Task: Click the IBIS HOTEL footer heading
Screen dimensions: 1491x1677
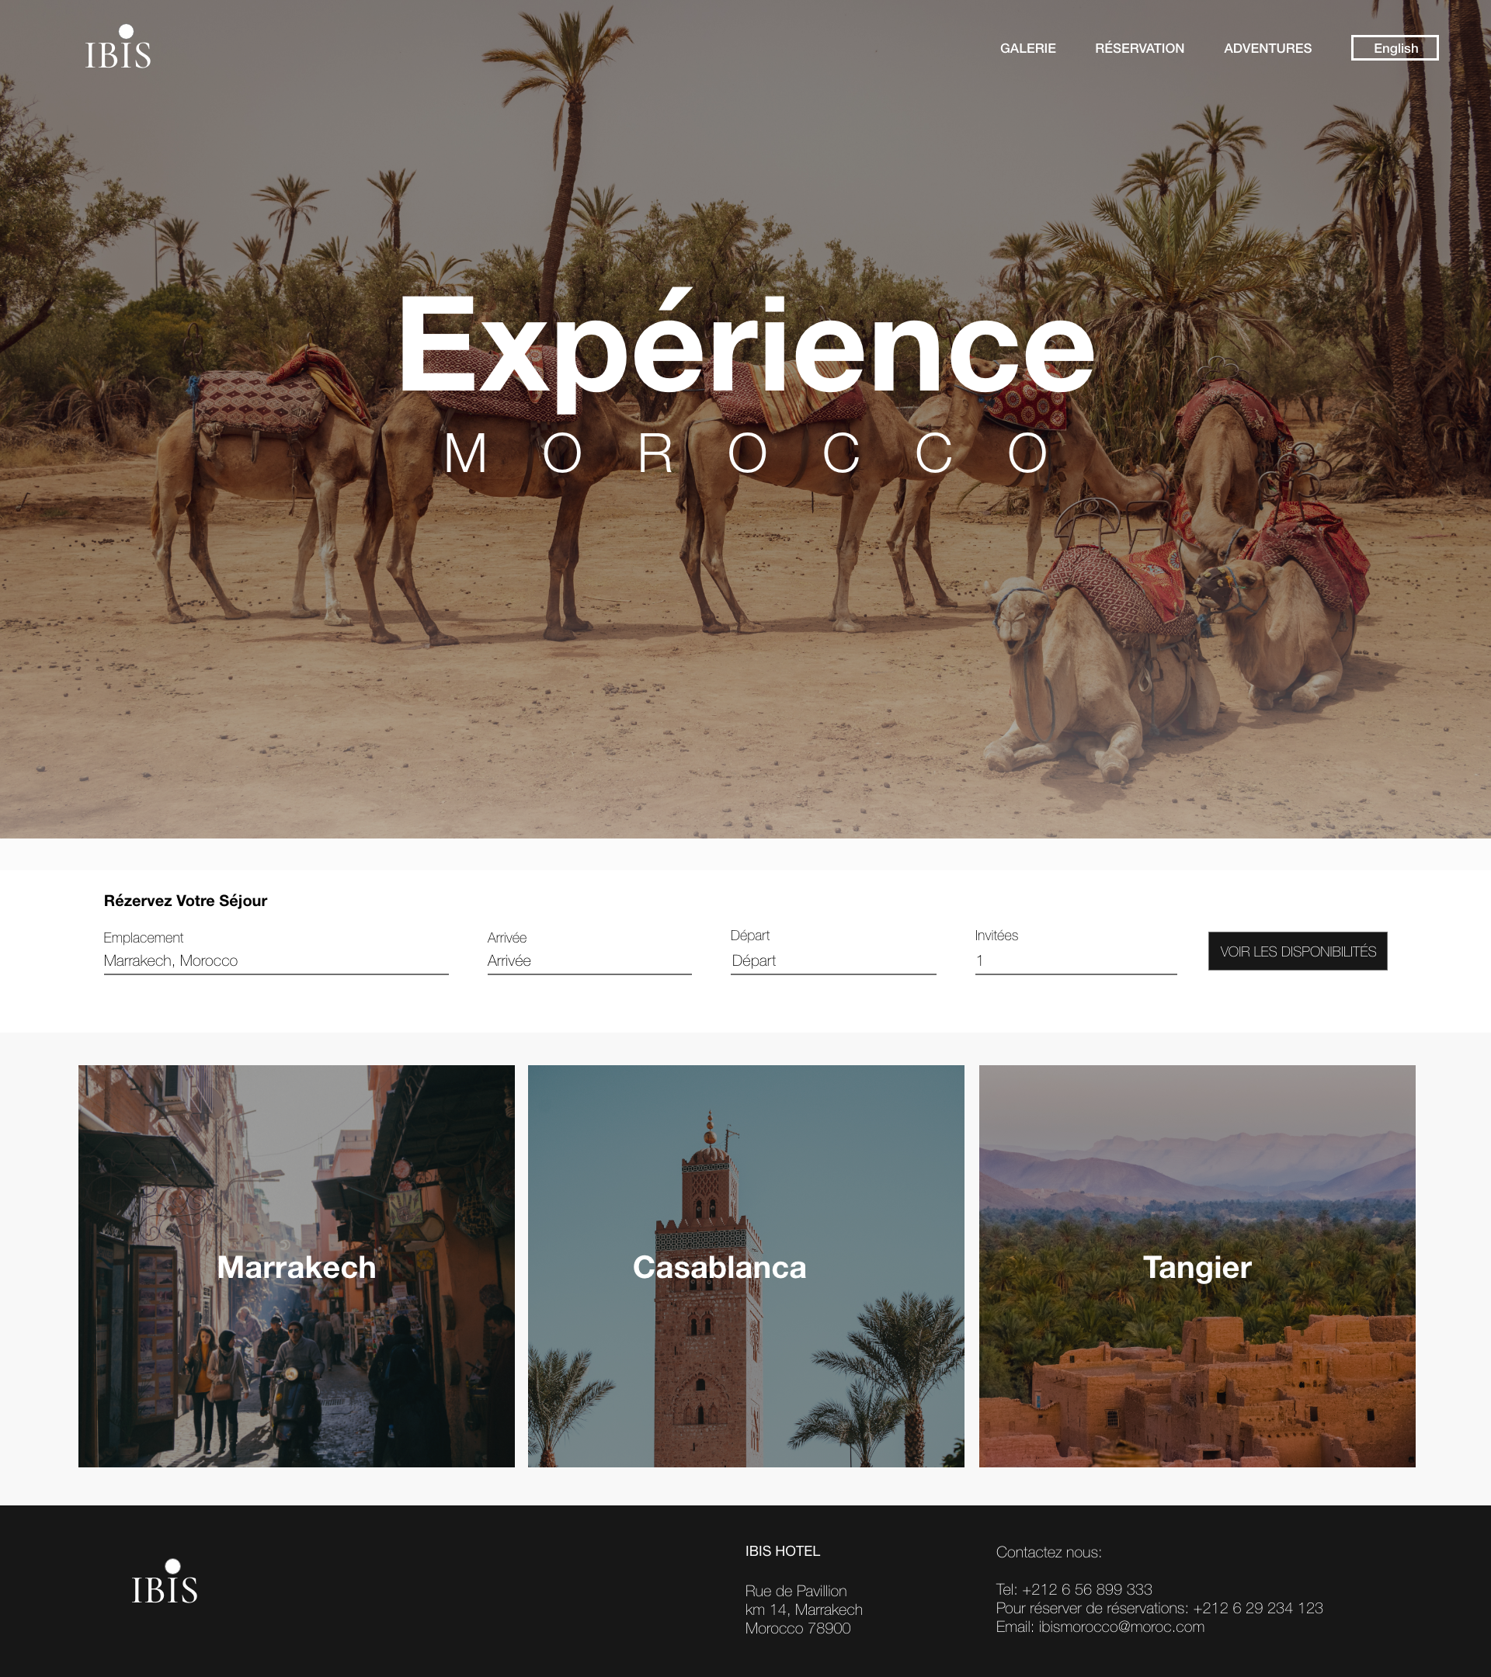Action: pos(782,1550)
